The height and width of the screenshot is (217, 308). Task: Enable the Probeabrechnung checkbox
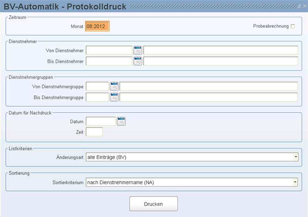pyautogui.click(x=293, y=26)
